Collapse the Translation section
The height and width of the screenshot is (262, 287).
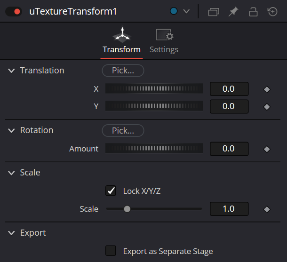click(11, 71)
